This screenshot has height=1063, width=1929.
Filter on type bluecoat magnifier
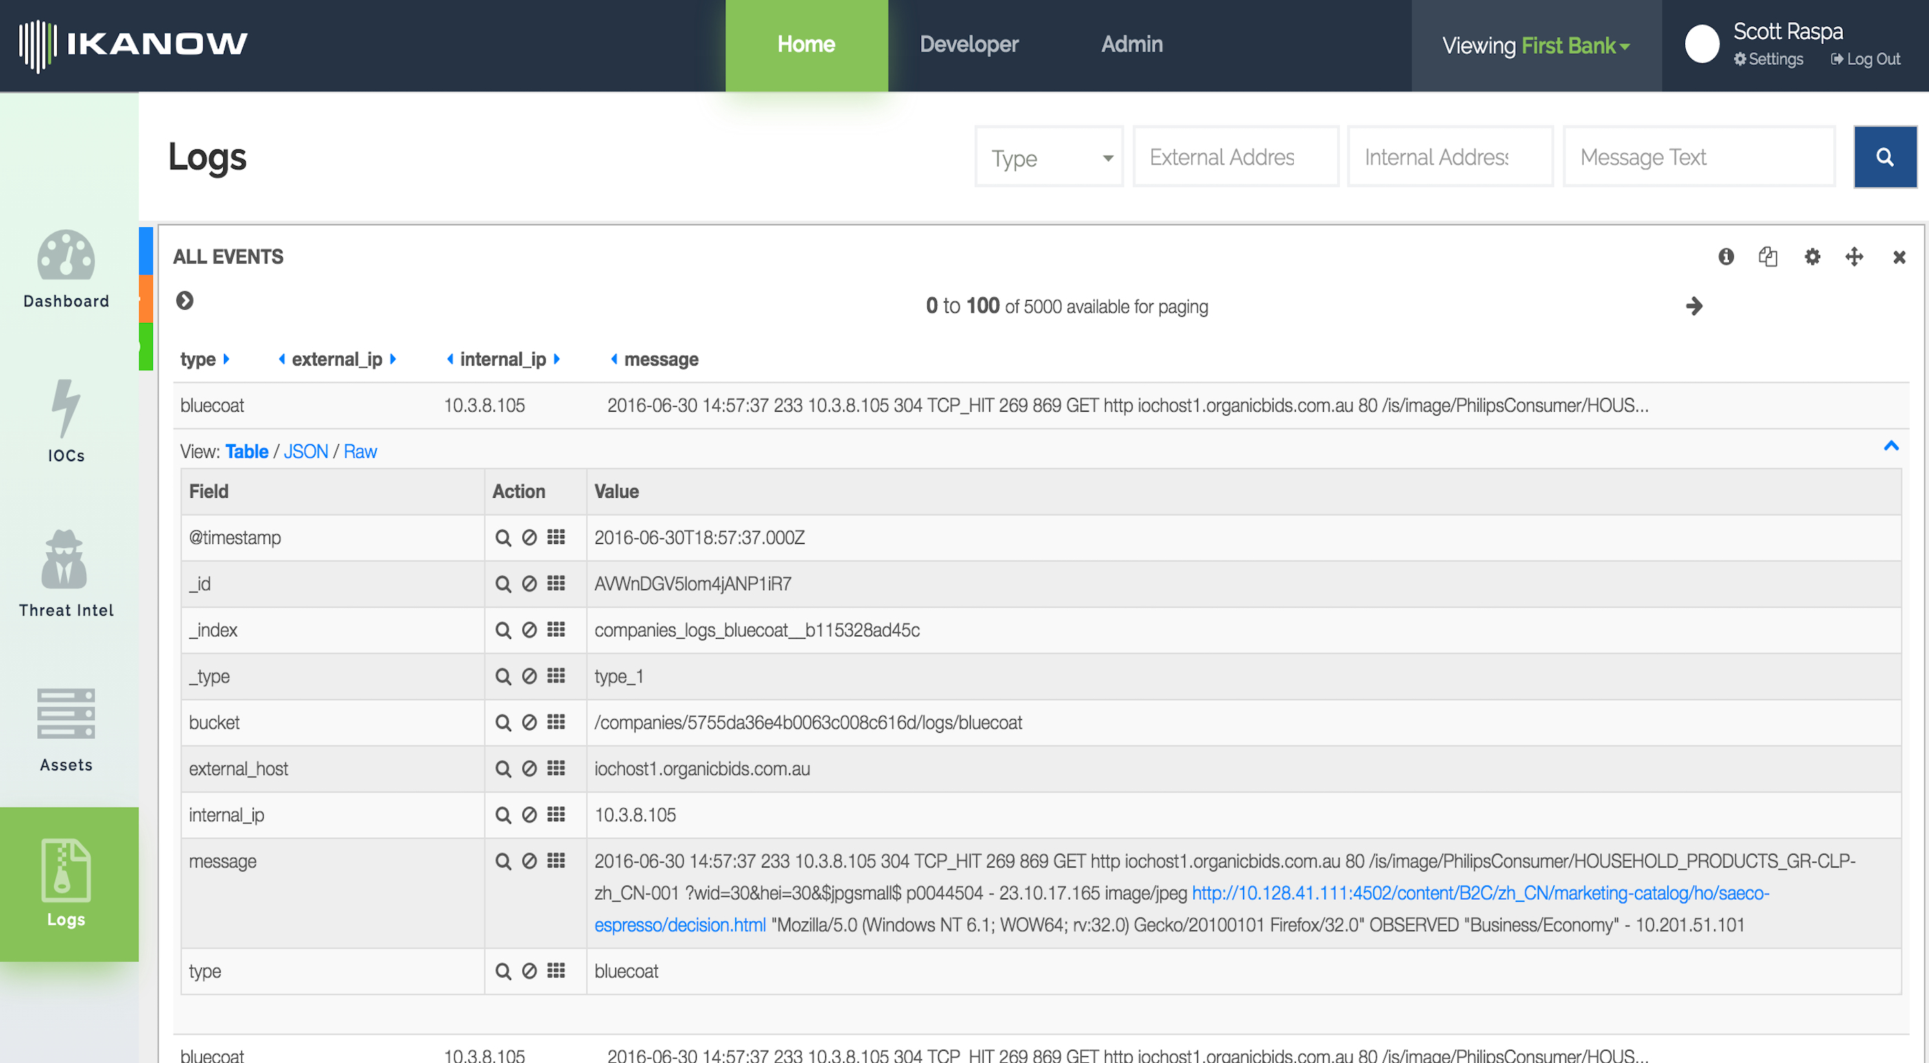503,971
